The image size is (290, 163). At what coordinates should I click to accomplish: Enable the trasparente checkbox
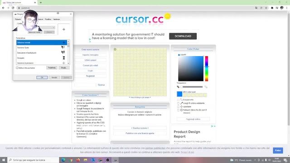178,100
